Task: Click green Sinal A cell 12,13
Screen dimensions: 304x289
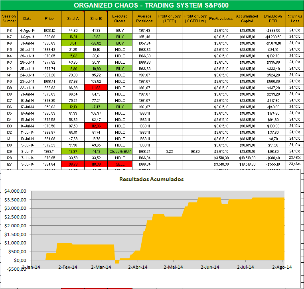Action: [x=73, y=107]
